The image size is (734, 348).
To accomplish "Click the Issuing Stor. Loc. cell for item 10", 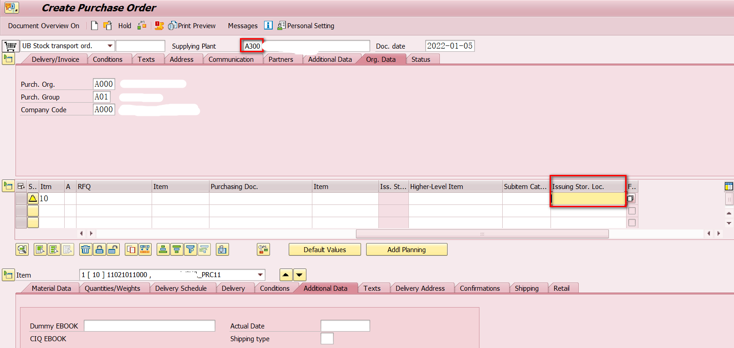I will click(588, 199).
